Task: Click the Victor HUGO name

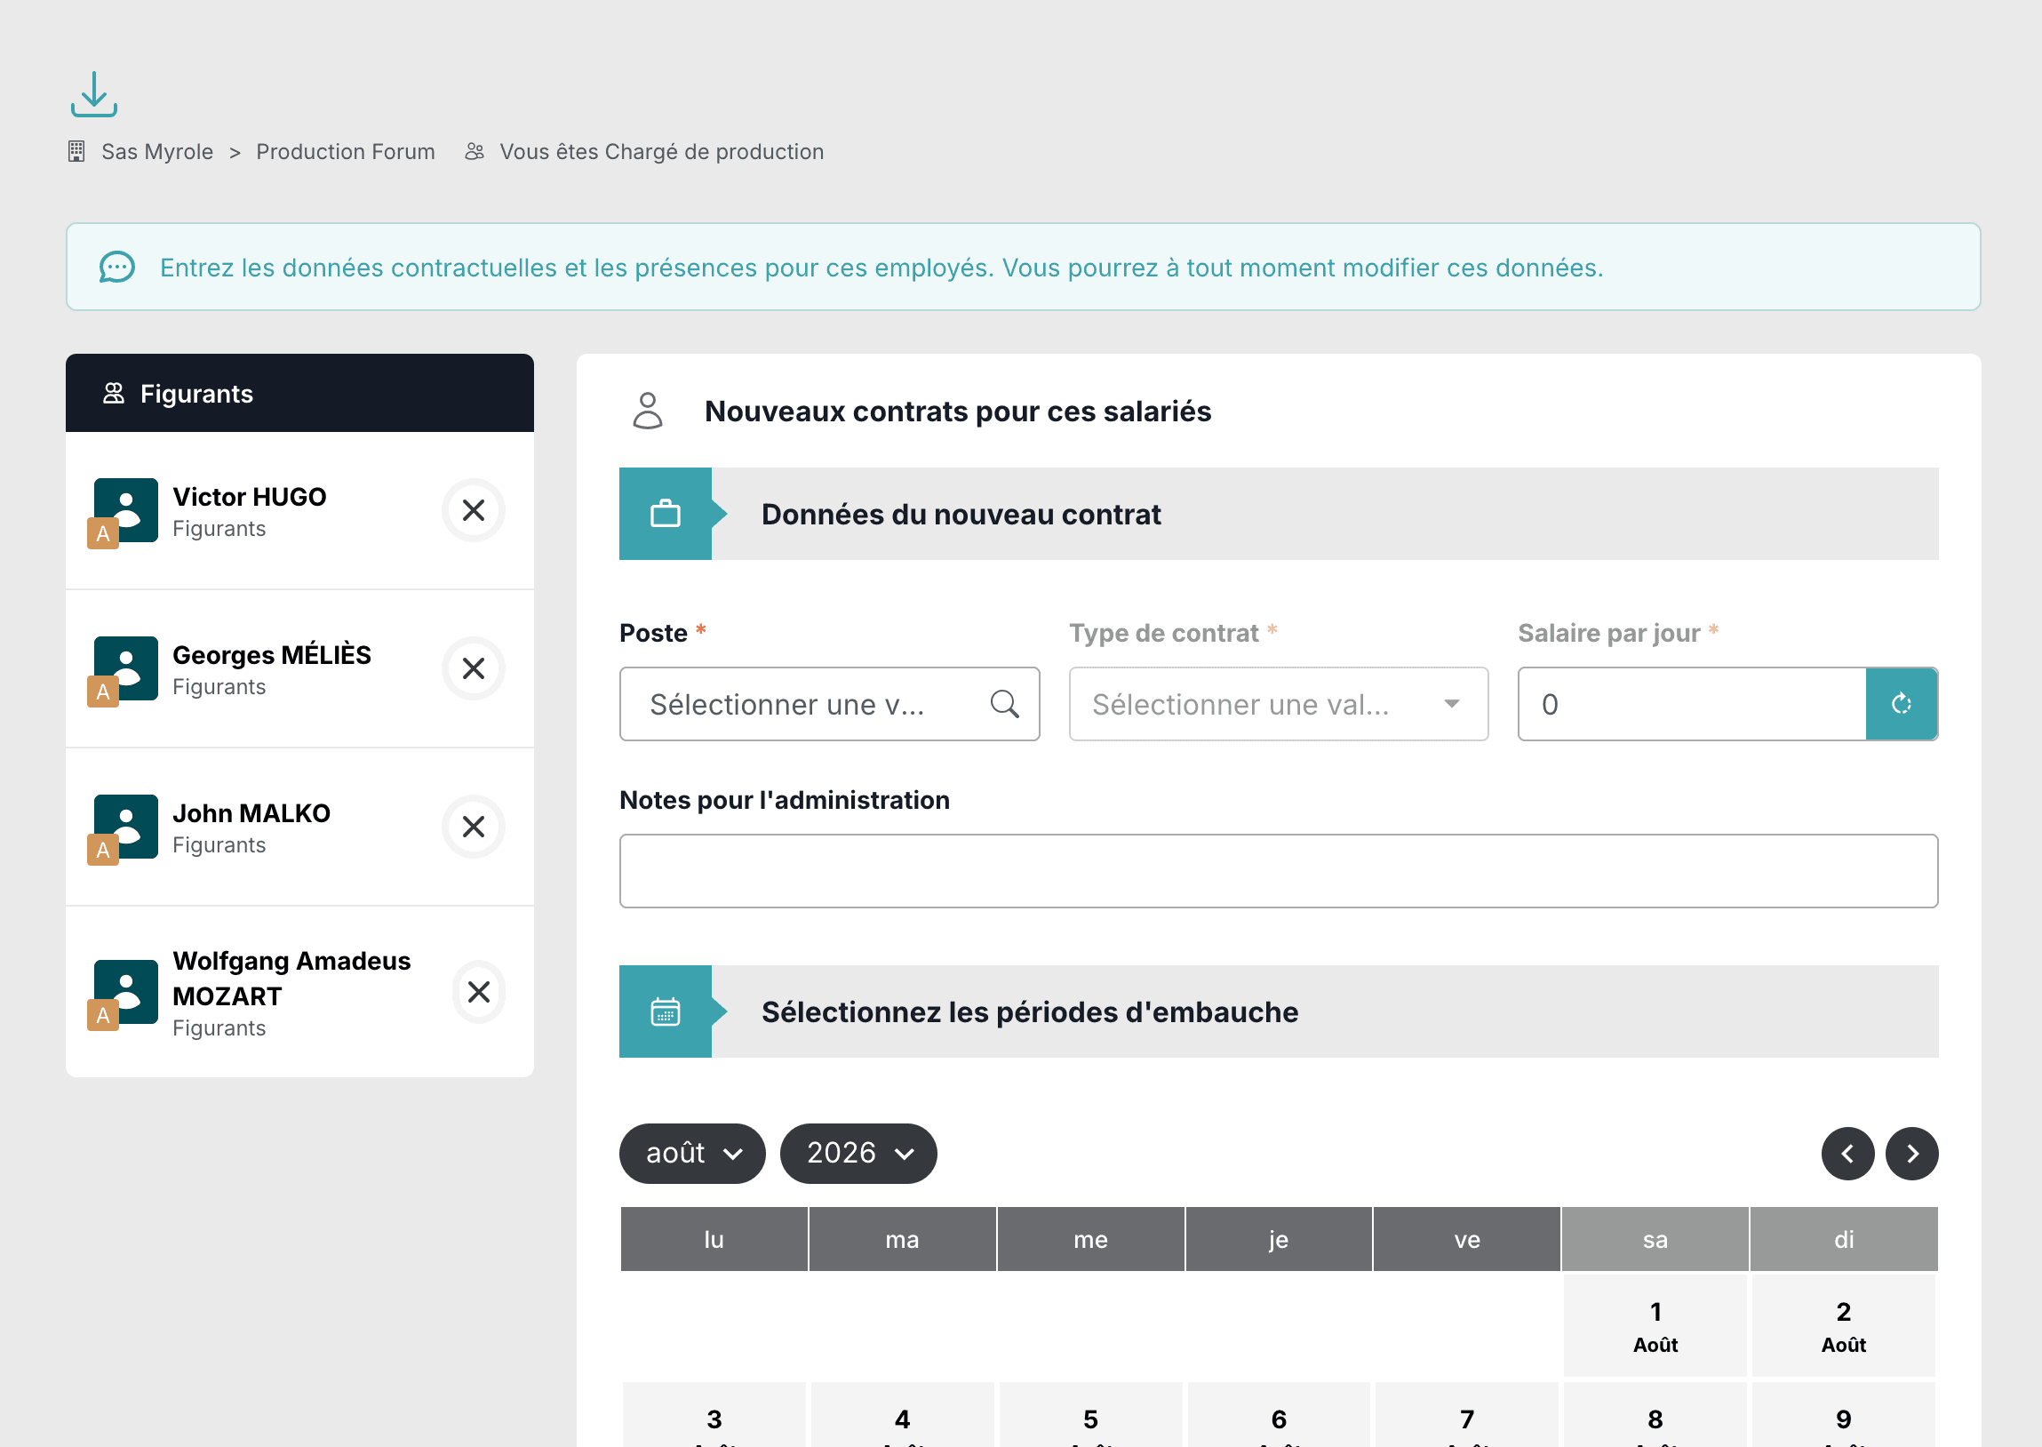Action: point(250,496)
